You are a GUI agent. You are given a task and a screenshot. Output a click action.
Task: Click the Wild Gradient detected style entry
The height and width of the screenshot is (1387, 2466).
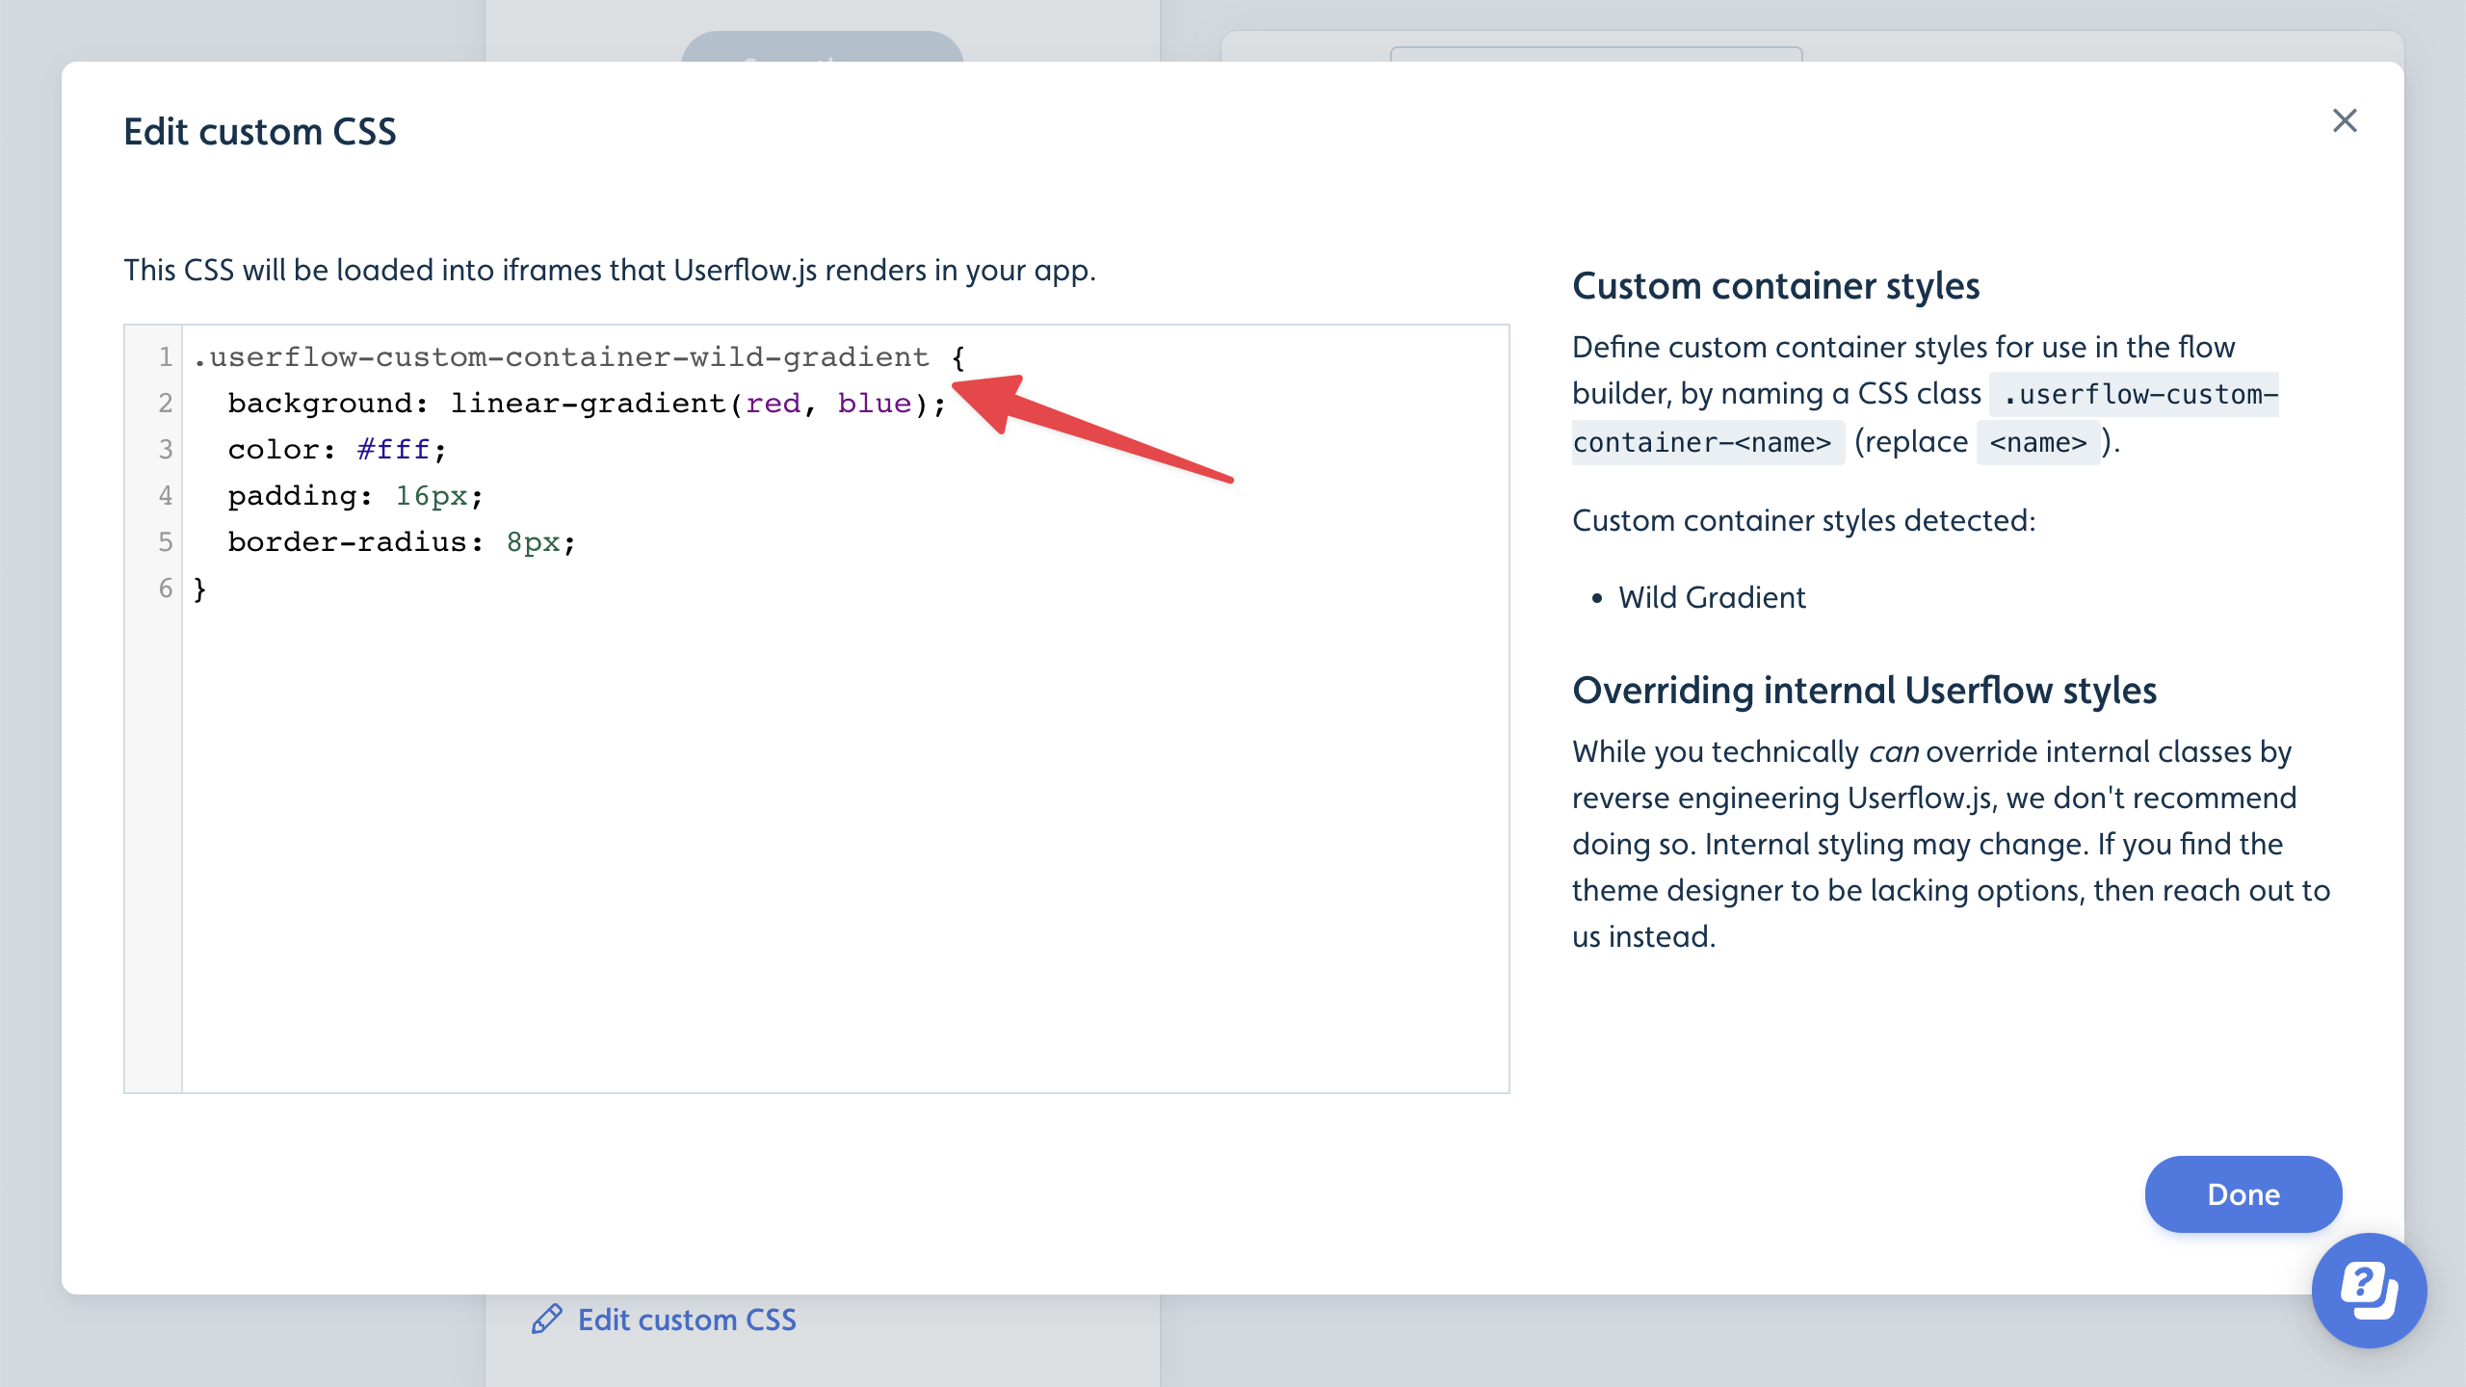click(1712, 597)
